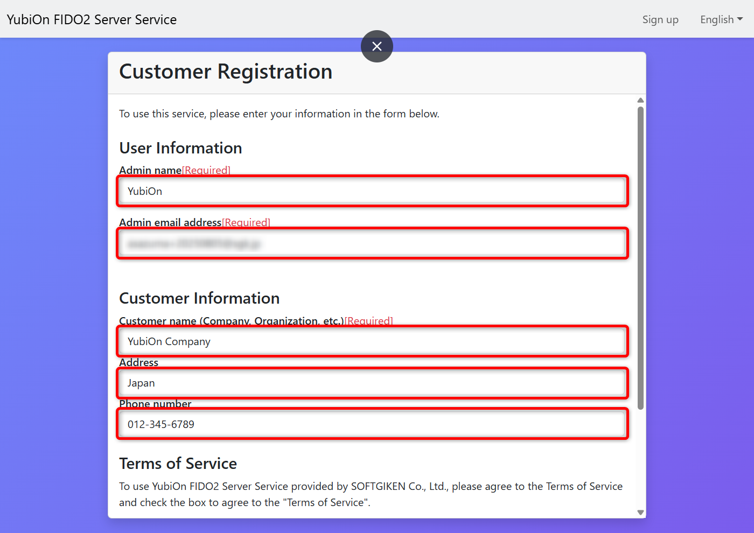Viewport: 754px width, 533px height.
Task: Focus the Admin email address field
Action: (372, 243)
